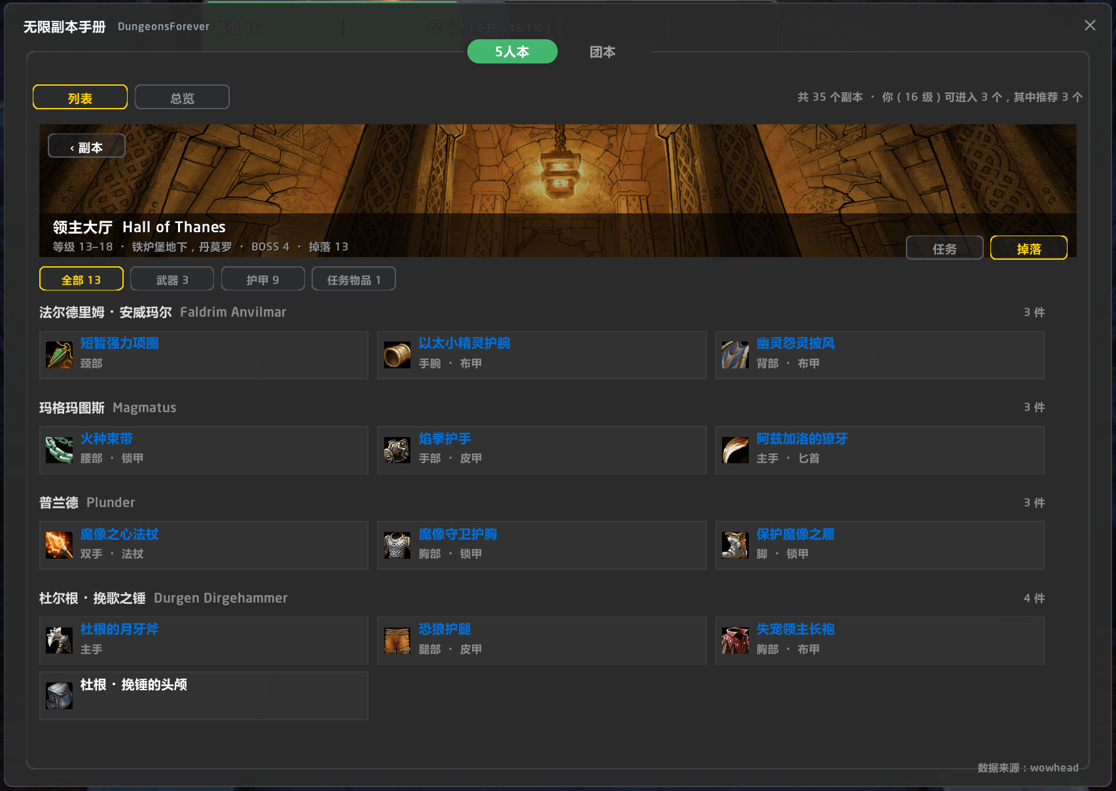Open the 任务 quests section

tap(945, 248)
